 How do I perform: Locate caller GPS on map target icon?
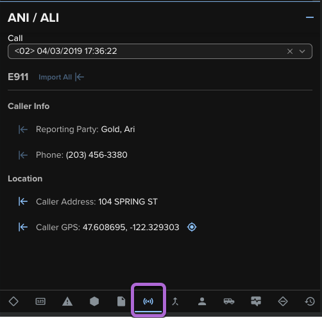click(x=192, y=227)
